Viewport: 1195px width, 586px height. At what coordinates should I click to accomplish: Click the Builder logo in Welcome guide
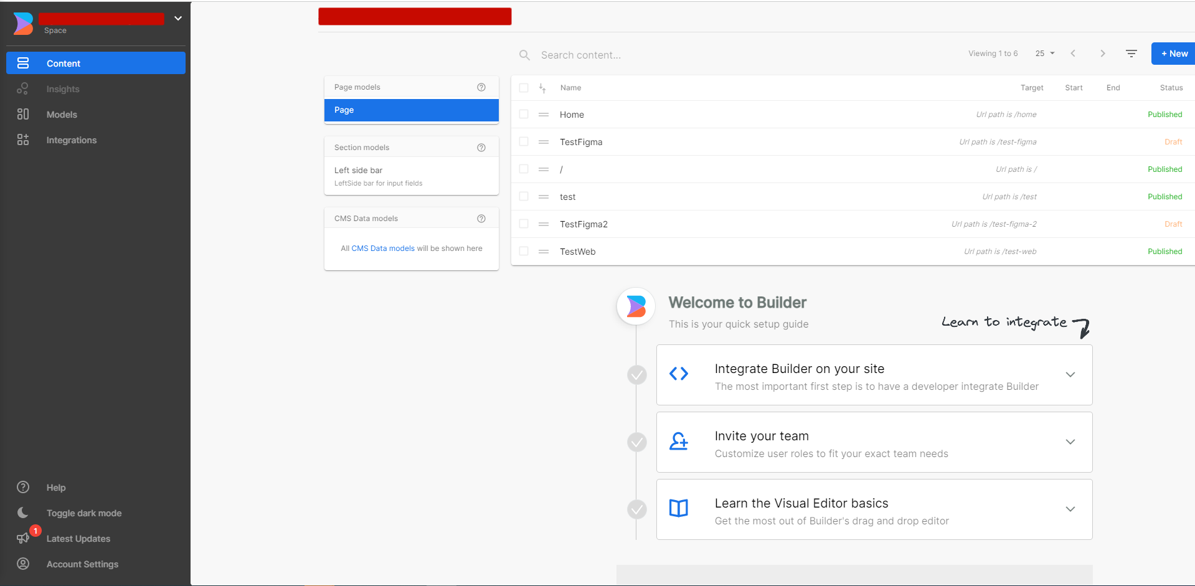click(636, 306)
